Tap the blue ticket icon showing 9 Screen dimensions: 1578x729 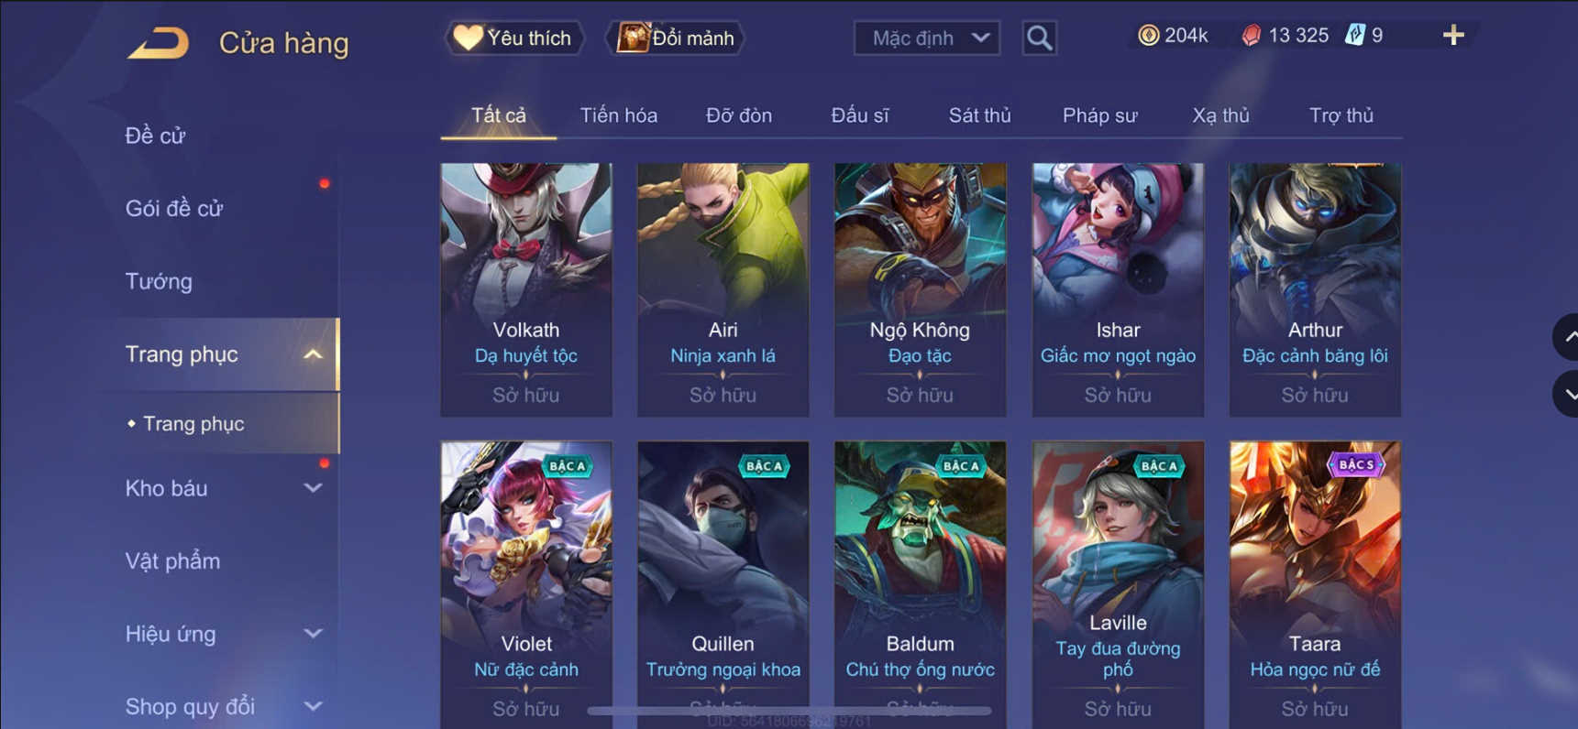(x=1354, y=36)
